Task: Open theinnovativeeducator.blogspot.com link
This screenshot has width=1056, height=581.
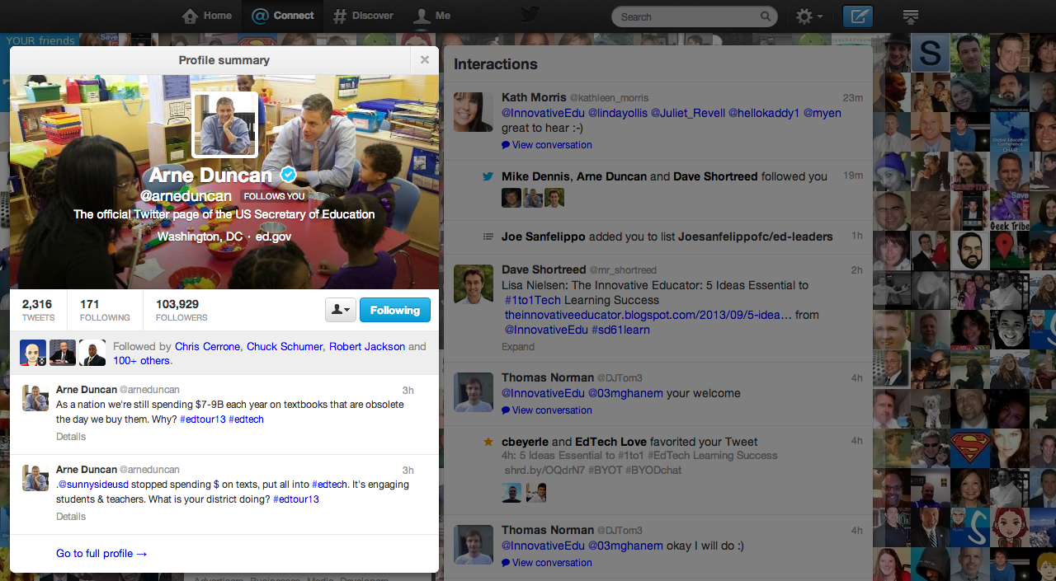Action: (x=648, y=315)
